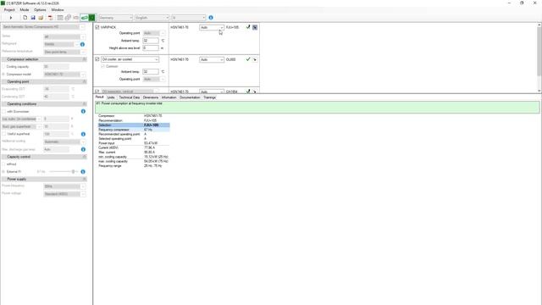
Task: Collapse the Capacity control section
Action: click(x=84, y=157)
